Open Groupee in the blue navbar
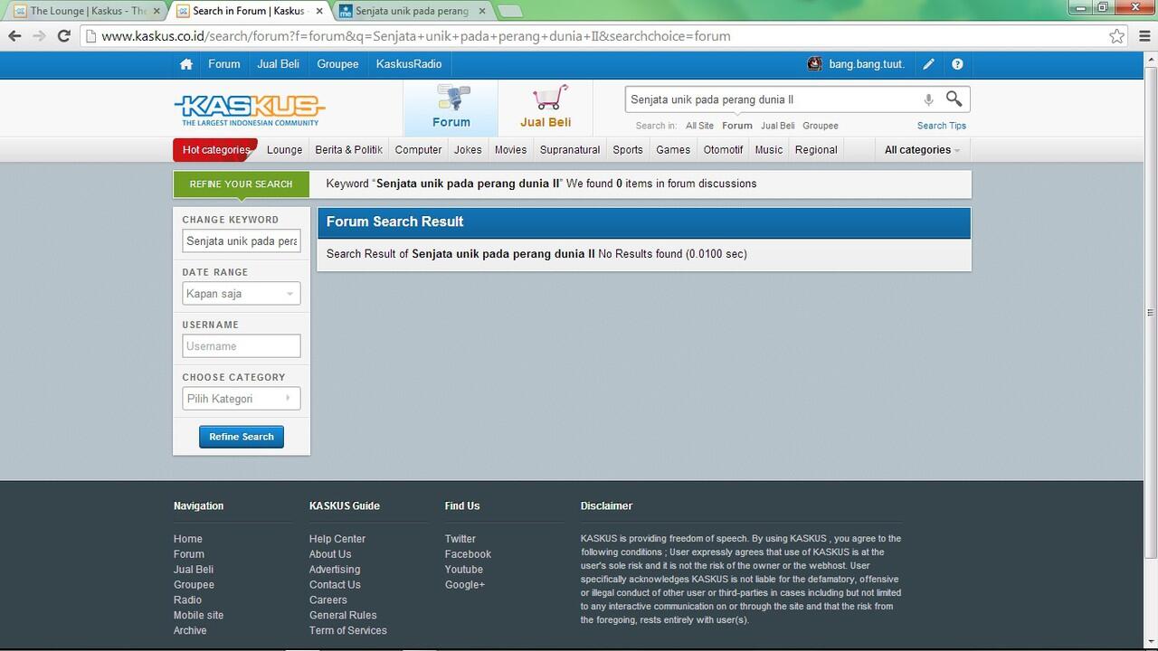The image size is (1158, 651). [337, 64]
